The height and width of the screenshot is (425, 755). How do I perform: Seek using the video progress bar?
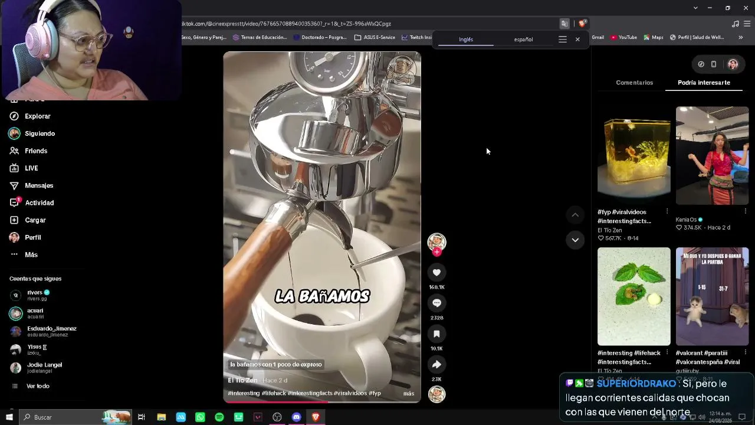tap(322, 401)
